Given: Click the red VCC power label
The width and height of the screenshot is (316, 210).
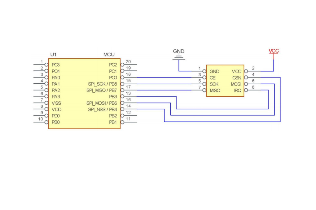Looking at the screenshot, I should pyautogui.click(x=274, y=51).
